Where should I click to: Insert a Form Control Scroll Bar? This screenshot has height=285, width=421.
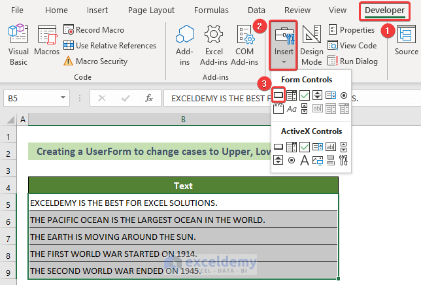pyautogui.click(x=305, y=109)
